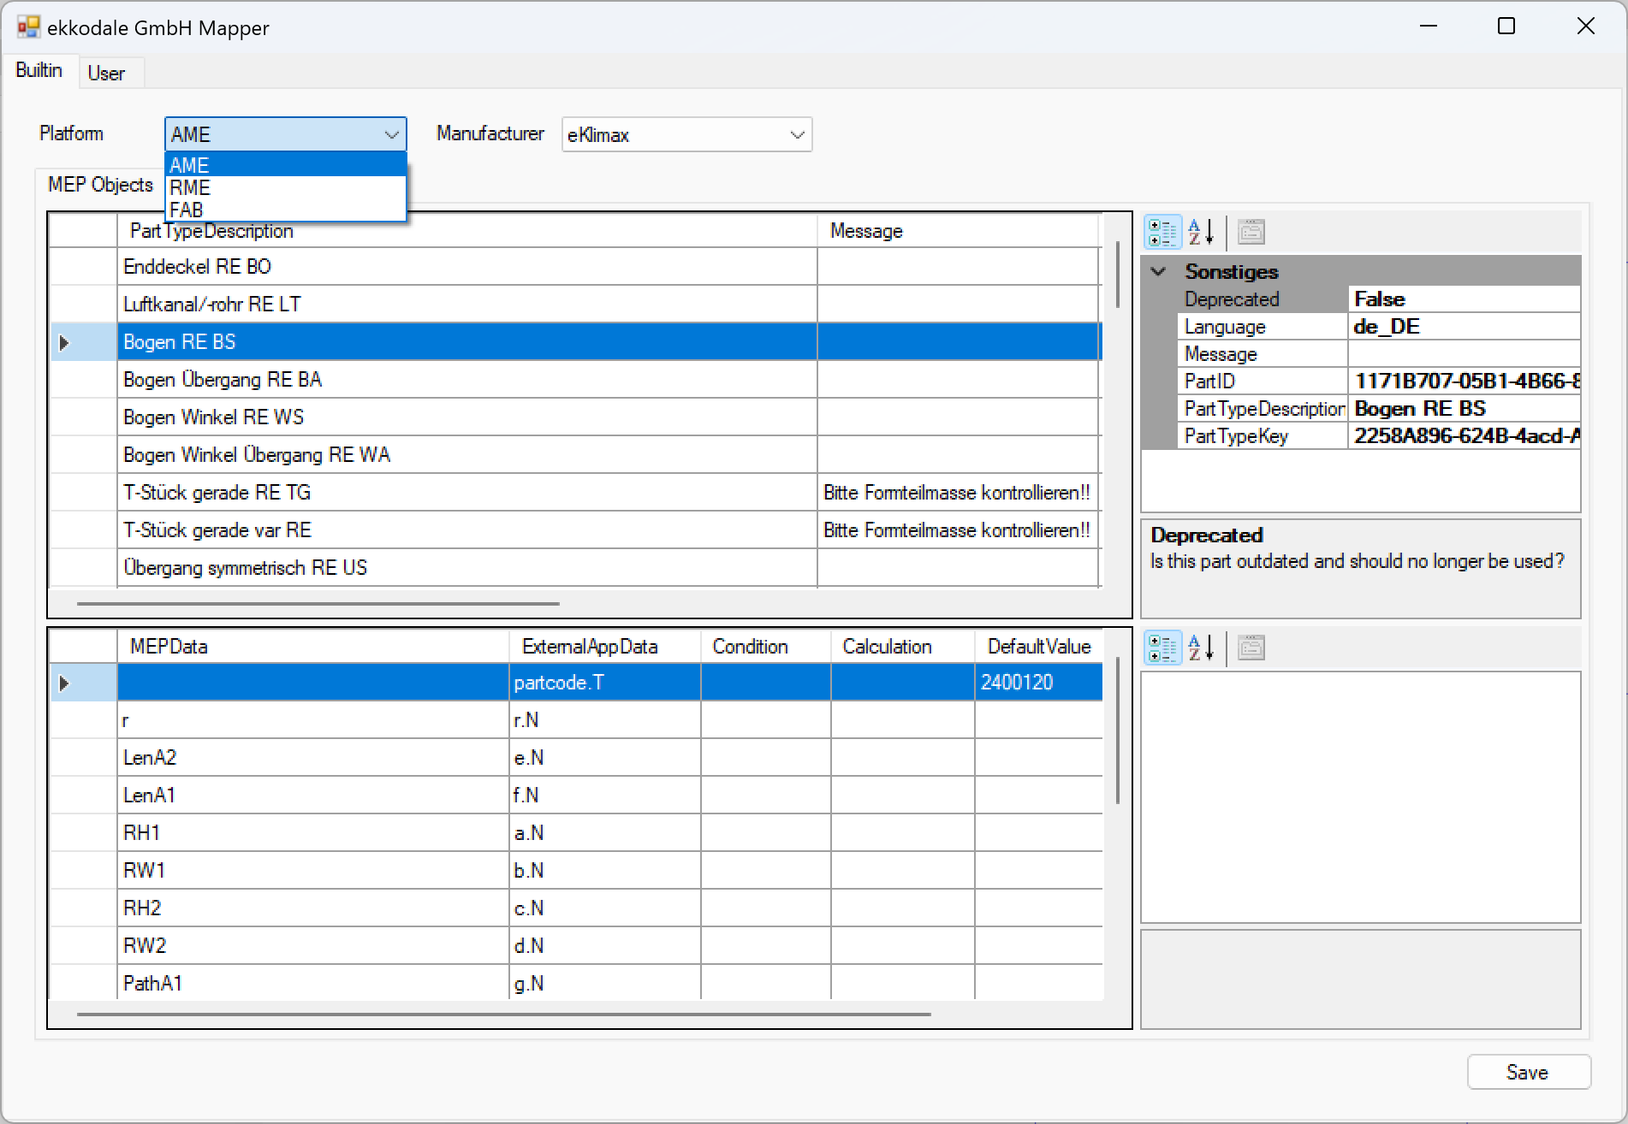The image size is (1628, 1124).
Task: Click the RW1 cell
Action: pyautogui.click(x=313, y=871)
